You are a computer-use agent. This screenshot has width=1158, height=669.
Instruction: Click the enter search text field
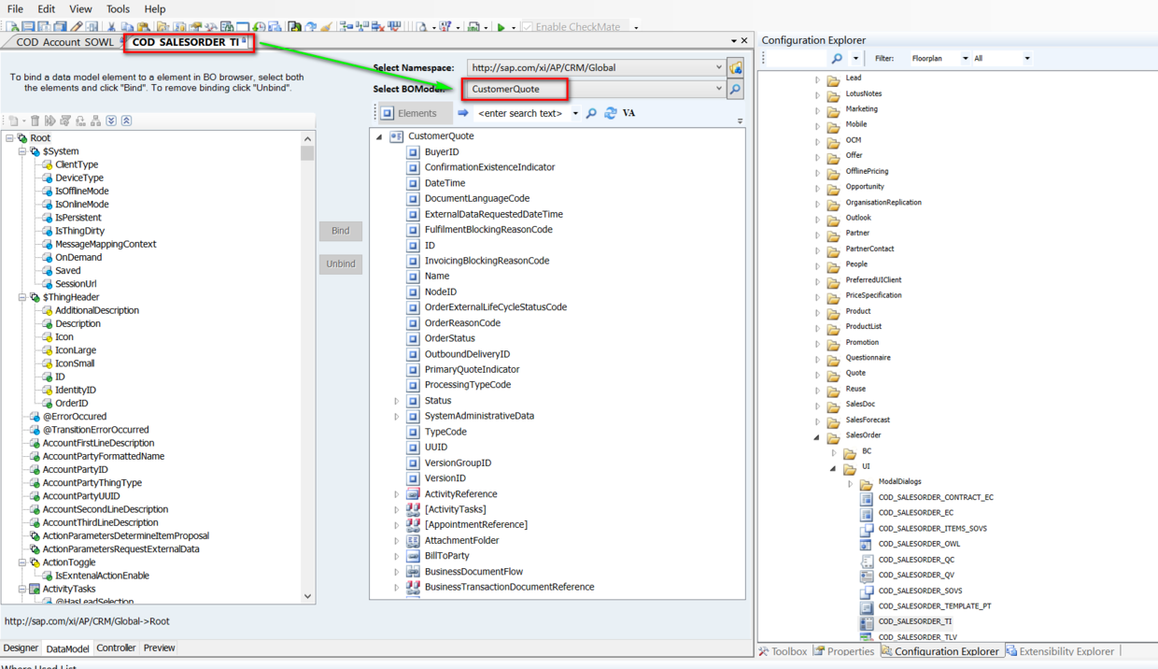tap(521, 113)
